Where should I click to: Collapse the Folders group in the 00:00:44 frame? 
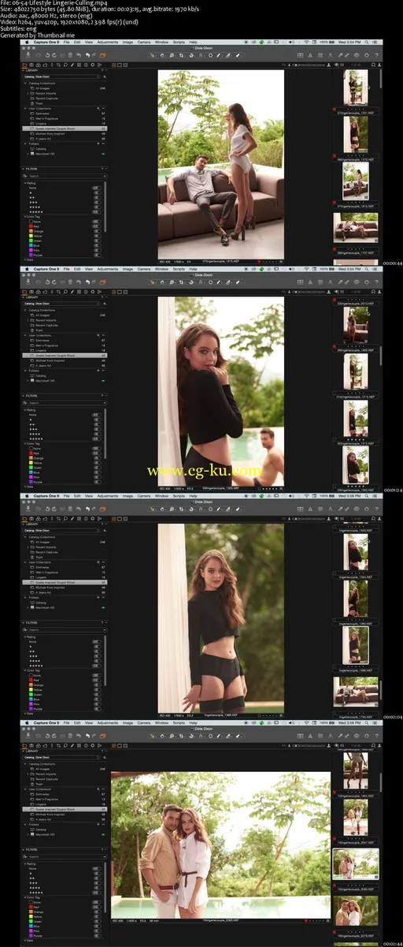[x=25, y=144]
